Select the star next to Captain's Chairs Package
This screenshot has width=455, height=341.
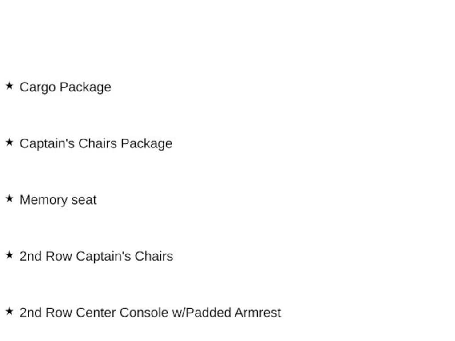point(9,143)
